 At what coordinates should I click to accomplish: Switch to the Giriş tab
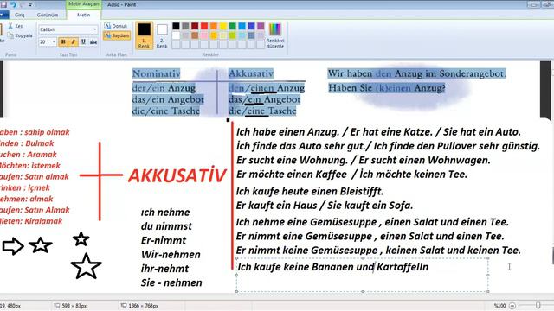(19, 16)
